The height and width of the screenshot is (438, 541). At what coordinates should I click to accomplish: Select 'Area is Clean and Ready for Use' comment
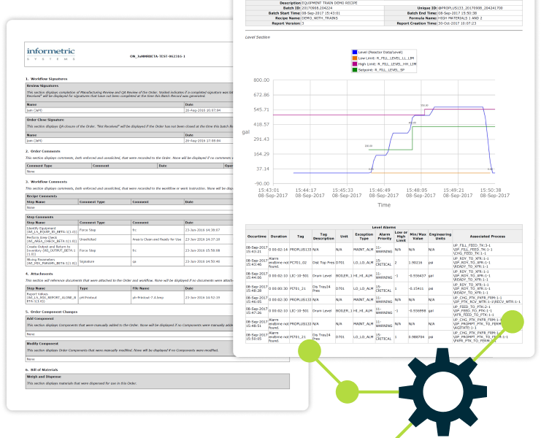[x=157, y=239]
